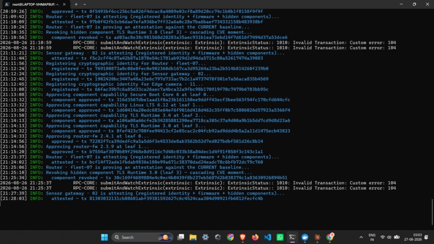
Task: Open the Windows Start menu
Action: [x=104, y=238]
